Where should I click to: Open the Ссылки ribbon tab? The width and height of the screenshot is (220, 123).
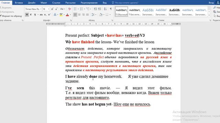(56, 3)
